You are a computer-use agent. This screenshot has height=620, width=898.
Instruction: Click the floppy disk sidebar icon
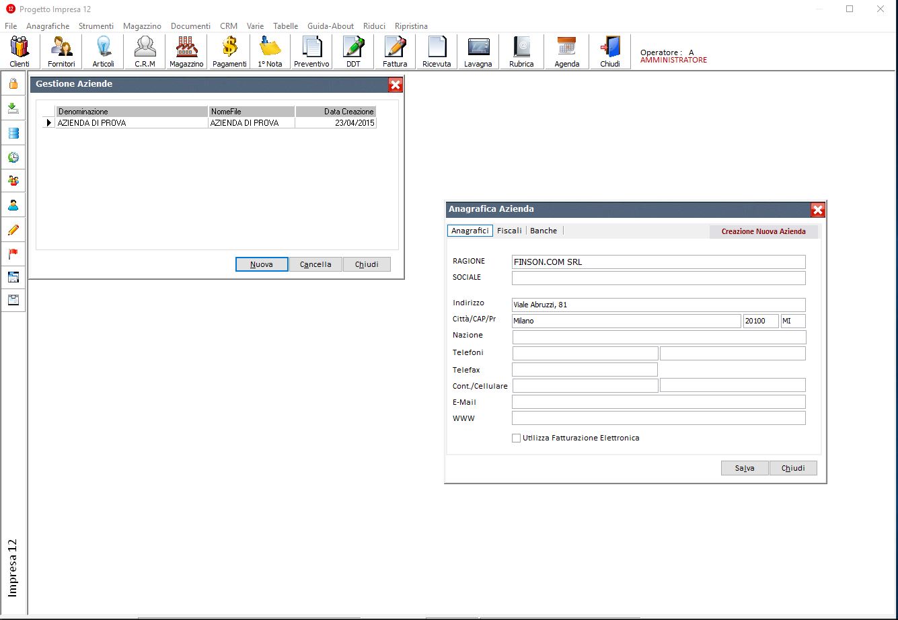(13, 300)
